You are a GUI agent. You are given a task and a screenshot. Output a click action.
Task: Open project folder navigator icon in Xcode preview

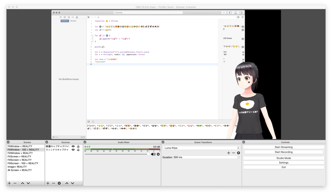[61, 17]
